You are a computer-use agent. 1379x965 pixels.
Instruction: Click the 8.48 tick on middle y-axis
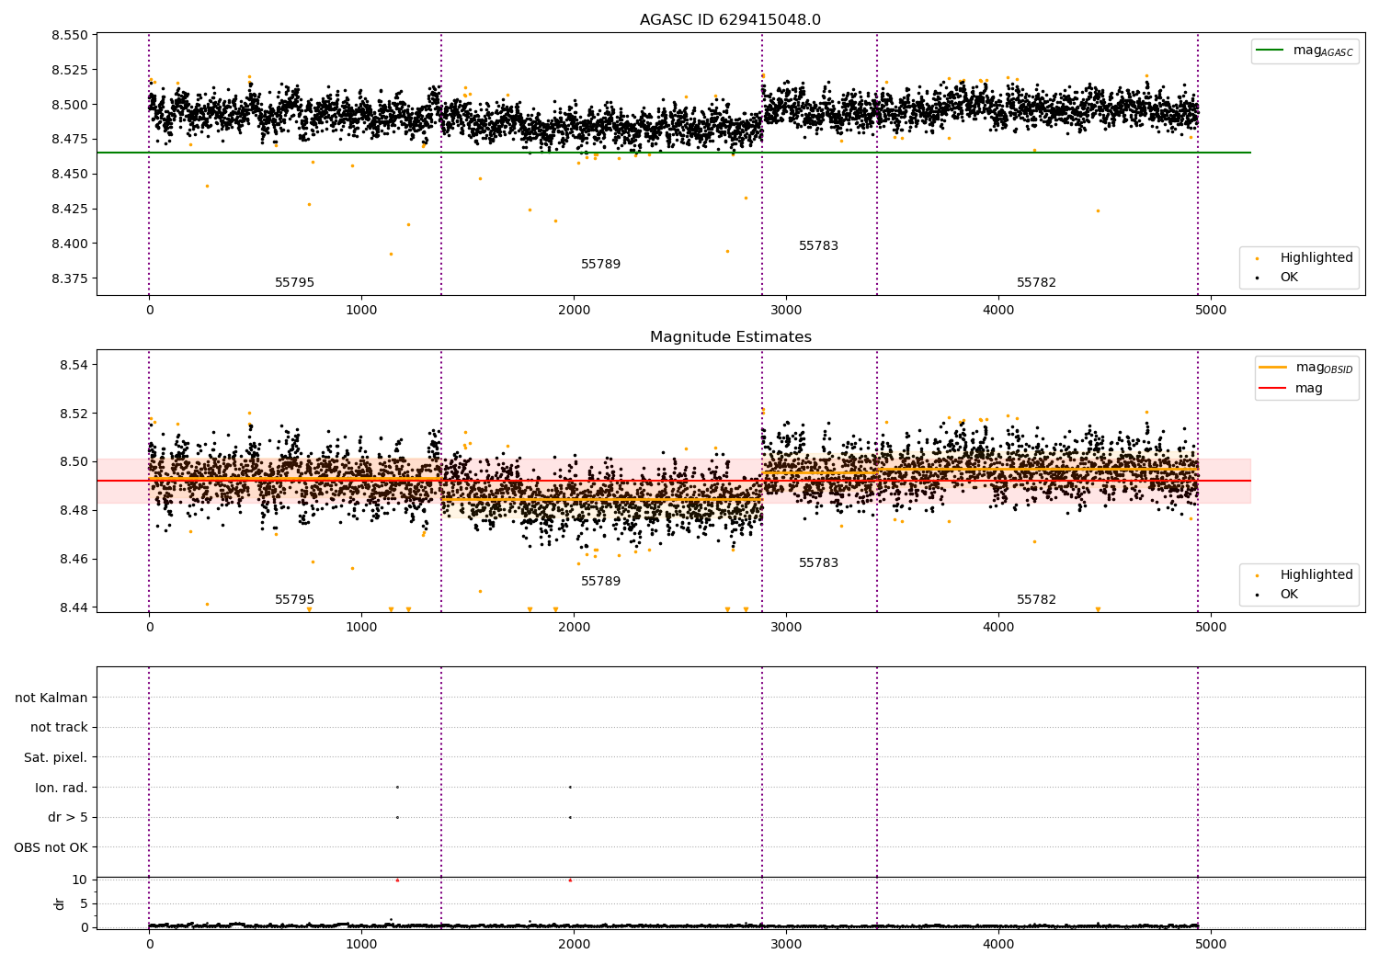[x=74, y=510]
